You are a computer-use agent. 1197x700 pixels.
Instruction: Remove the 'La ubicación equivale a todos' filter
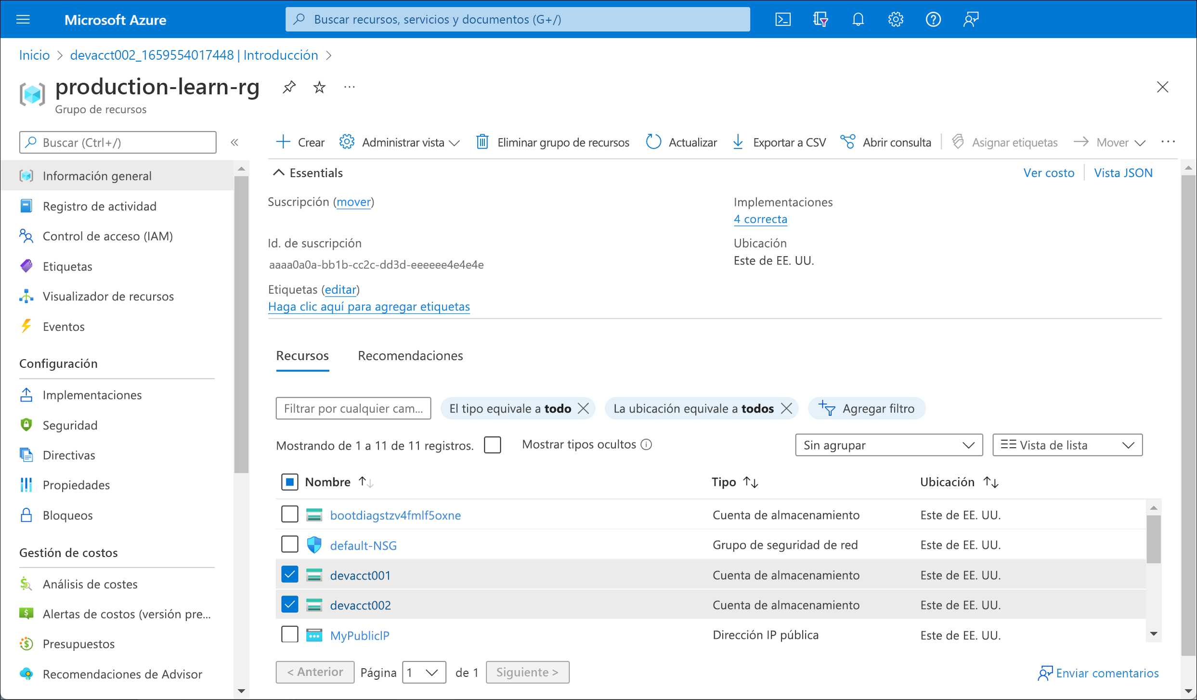(786, 409)
